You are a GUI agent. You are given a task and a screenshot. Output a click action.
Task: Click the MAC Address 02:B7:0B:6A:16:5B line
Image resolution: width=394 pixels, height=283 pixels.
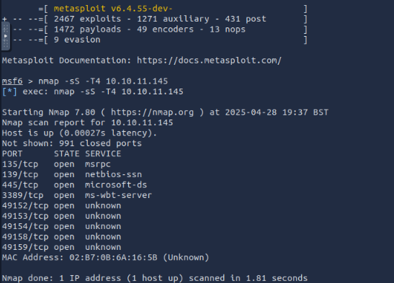(106, 257)
